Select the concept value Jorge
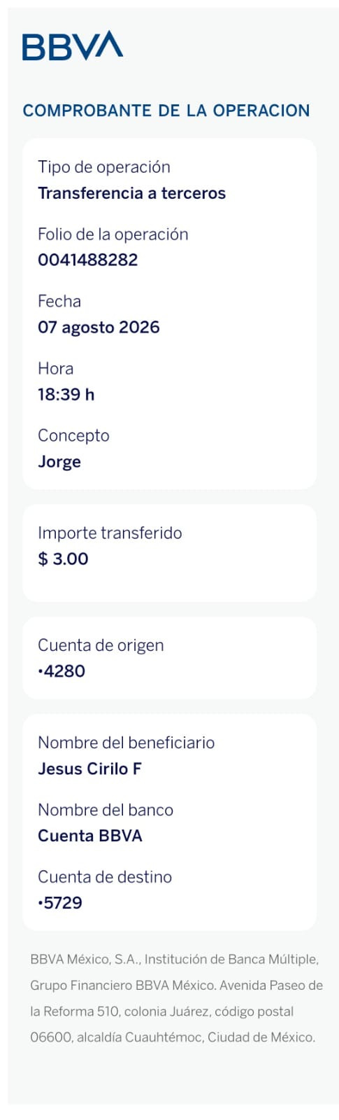Viewport: 339px width, 1120px height. coord(59,462)
